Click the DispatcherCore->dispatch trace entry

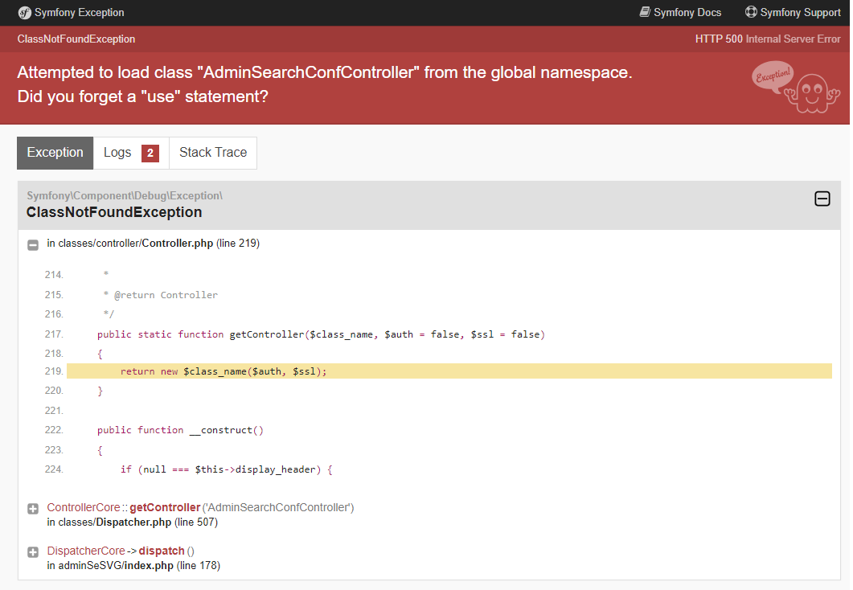(121, 551)
